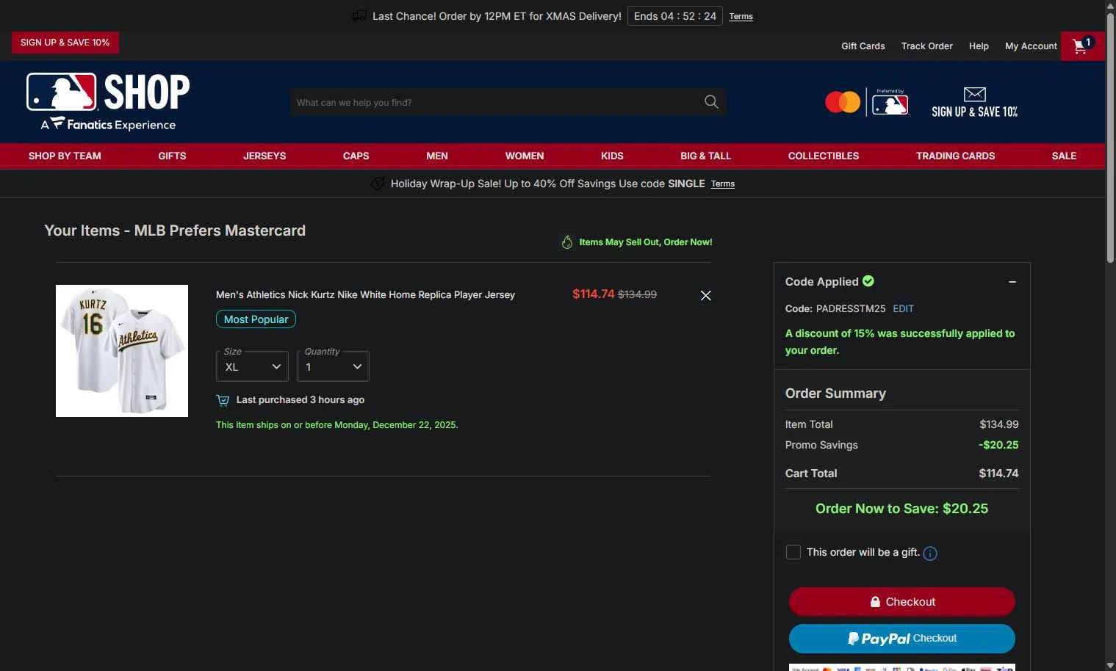Open the Size XL dropdown
The width and height of the screenshot is (1116, 671).
tap(252, 366)
